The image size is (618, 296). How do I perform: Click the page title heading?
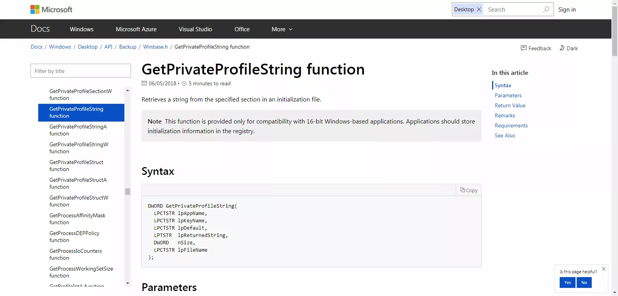tap(253, 69)
